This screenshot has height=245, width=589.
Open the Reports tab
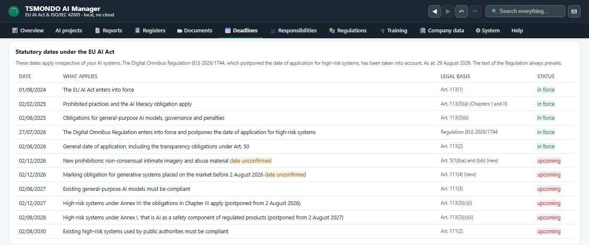coord(109,30)
